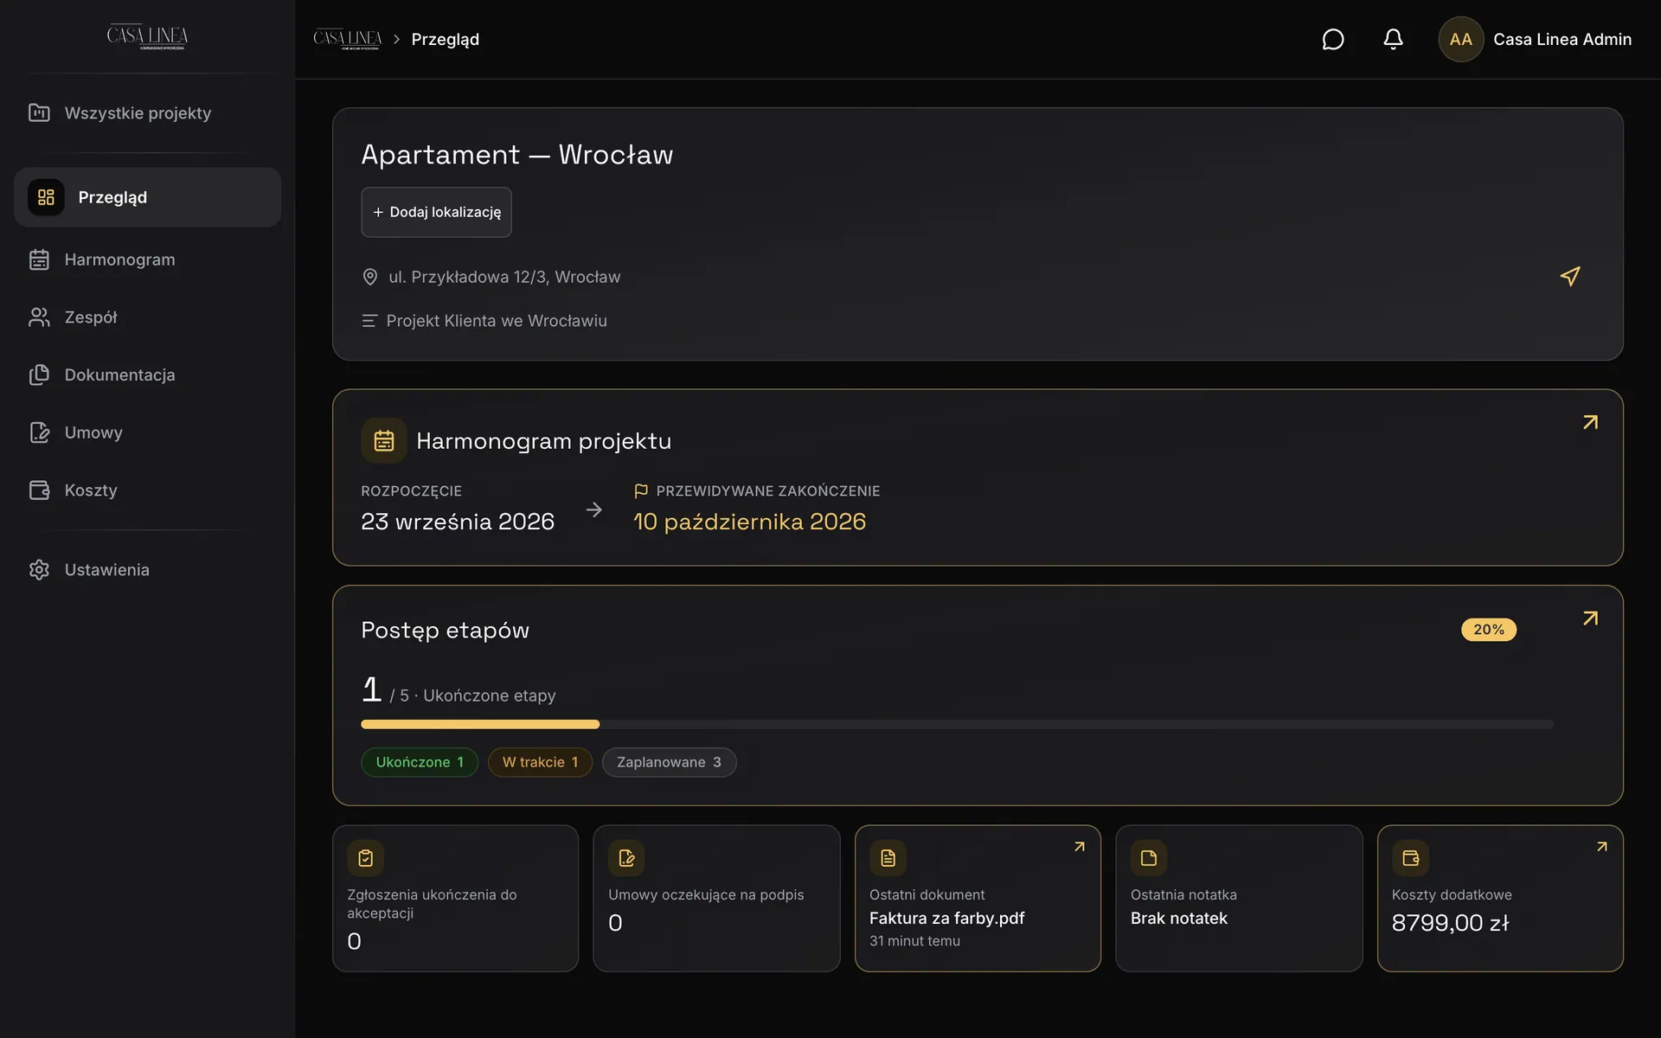The image size is (1661, 1038).
Task: Click the description Projekt Klienta we Wrocławiu
Action: pyautogui.click(x=497, y=321)
